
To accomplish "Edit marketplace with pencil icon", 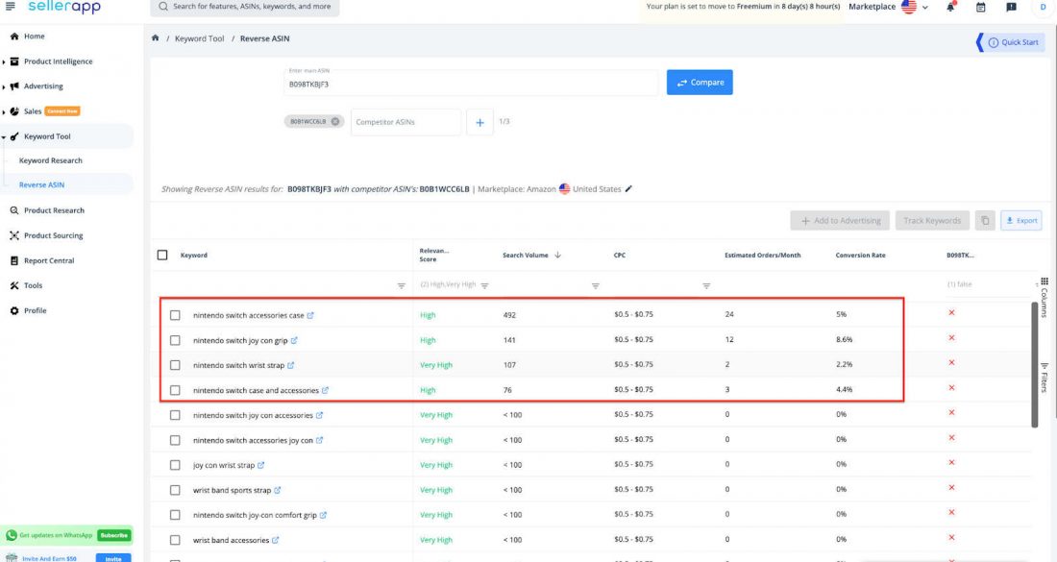I will pos(629,188).
